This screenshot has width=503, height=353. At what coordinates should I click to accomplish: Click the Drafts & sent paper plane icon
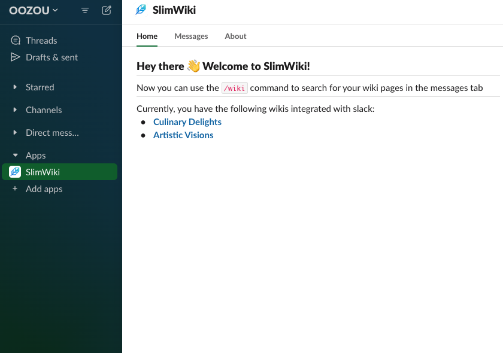[x=16, y=57]
